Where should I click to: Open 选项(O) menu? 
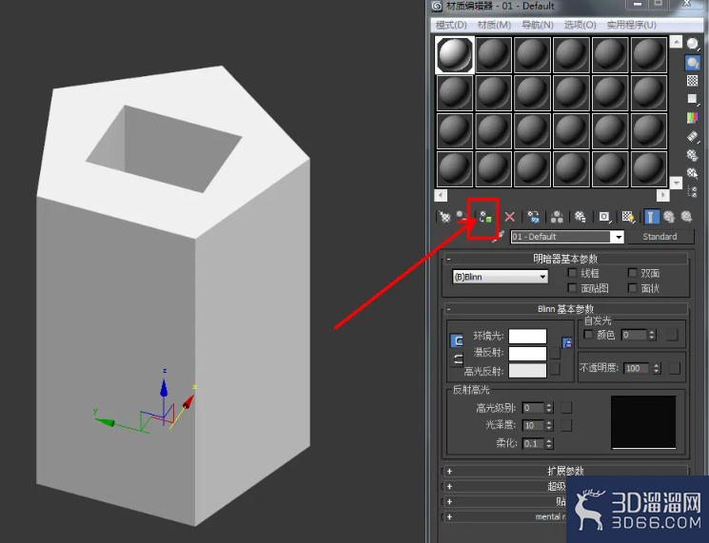click(x=581, y=25)
